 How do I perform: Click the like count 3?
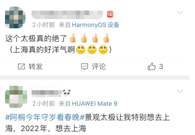(161, 67)
